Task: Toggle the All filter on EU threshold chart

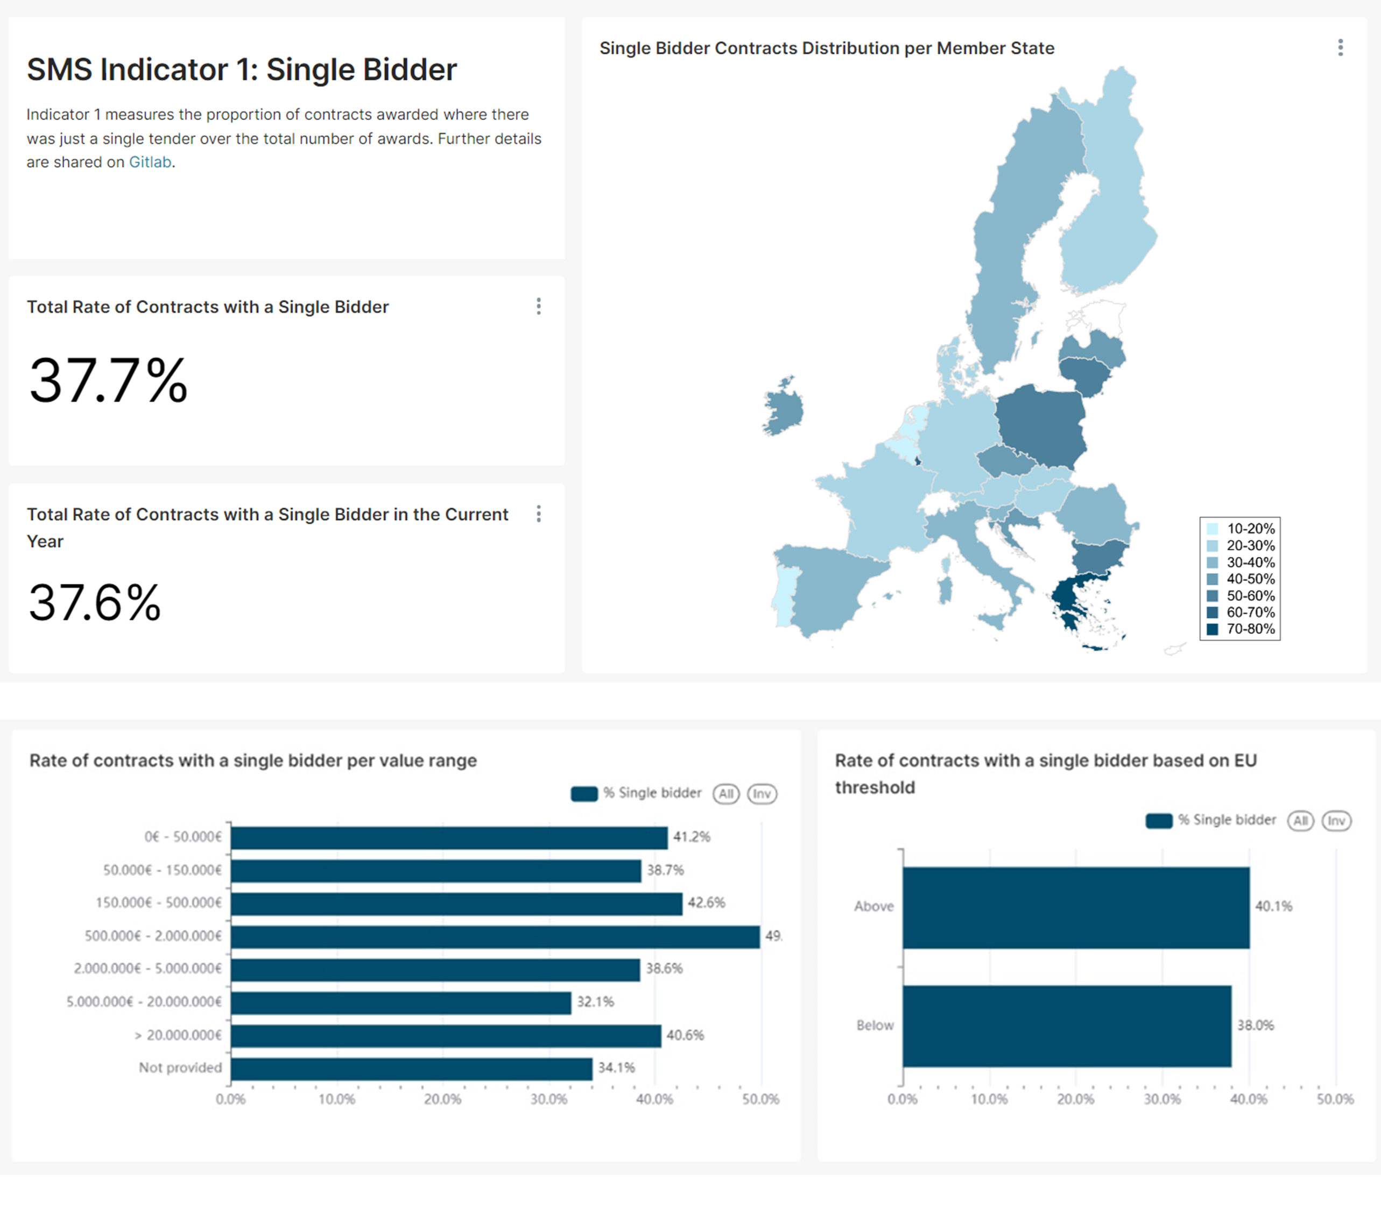Action: point(1300,821)
